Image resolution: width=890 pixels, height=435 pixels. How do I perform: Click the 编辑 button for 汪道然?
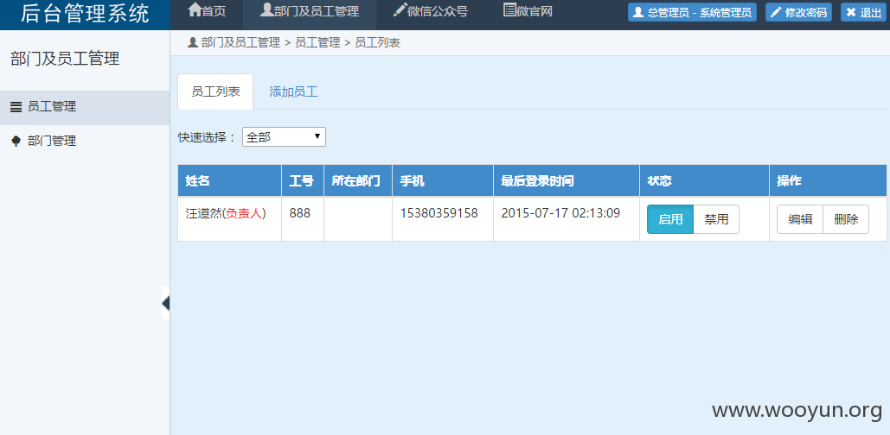pos(800,219)
